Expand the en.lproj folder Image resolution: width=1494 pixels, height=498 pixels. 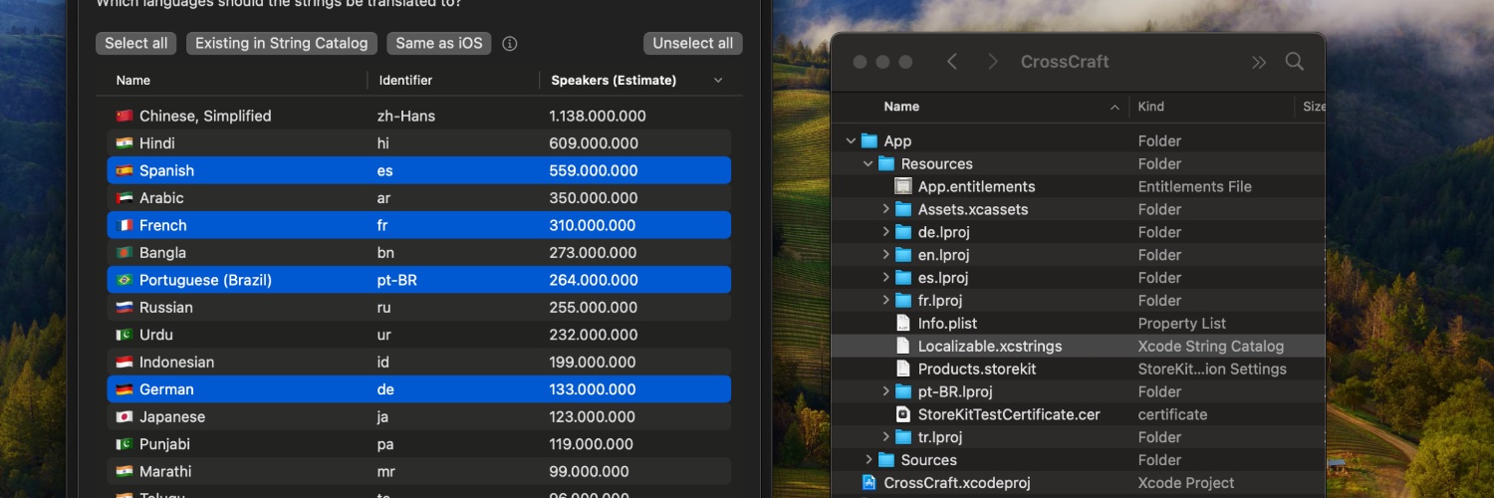[885, 255]
